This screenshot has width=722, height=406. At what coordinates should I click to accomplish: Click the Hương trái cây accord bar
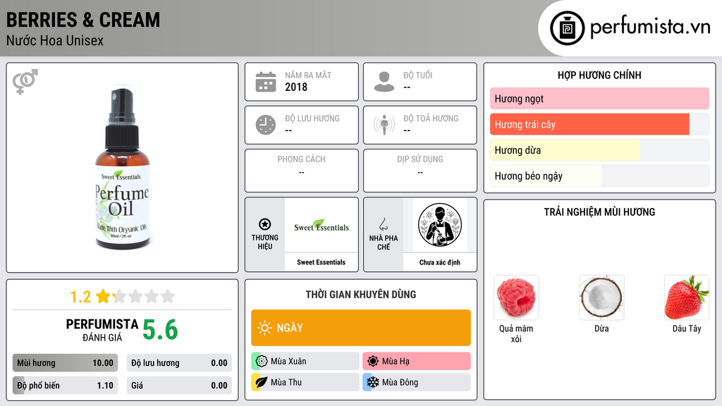[599, 124]
